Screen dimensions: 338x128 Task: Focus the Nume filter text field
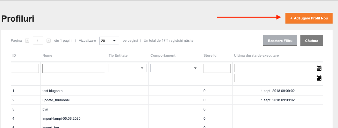(74, 68)
